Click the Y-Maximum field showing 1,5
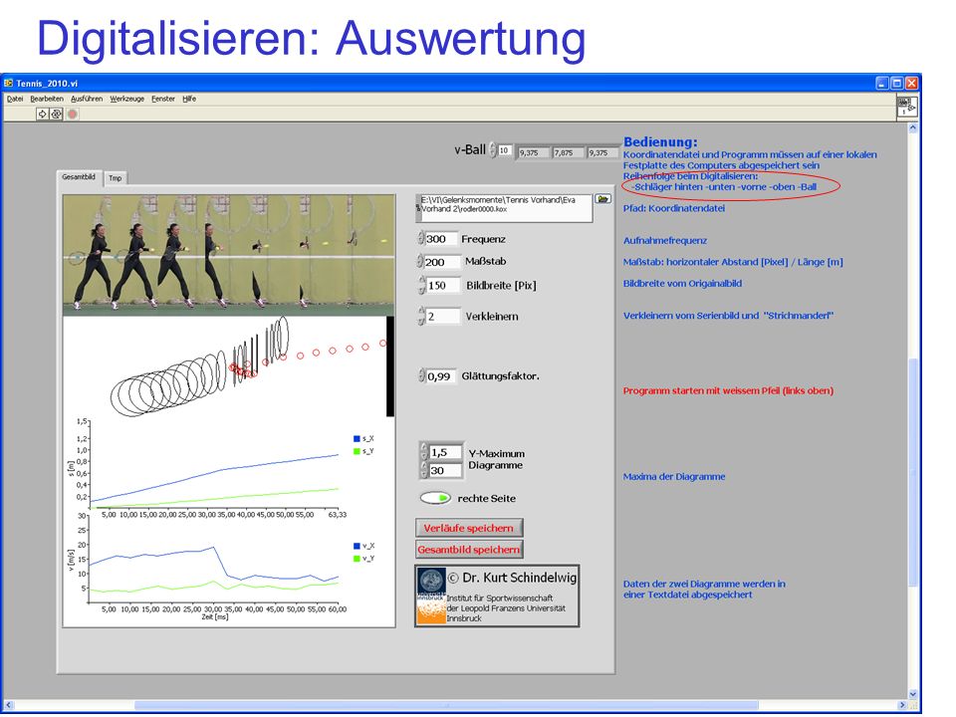The width and height of the screenshot is (956, 717). point(446,452)
